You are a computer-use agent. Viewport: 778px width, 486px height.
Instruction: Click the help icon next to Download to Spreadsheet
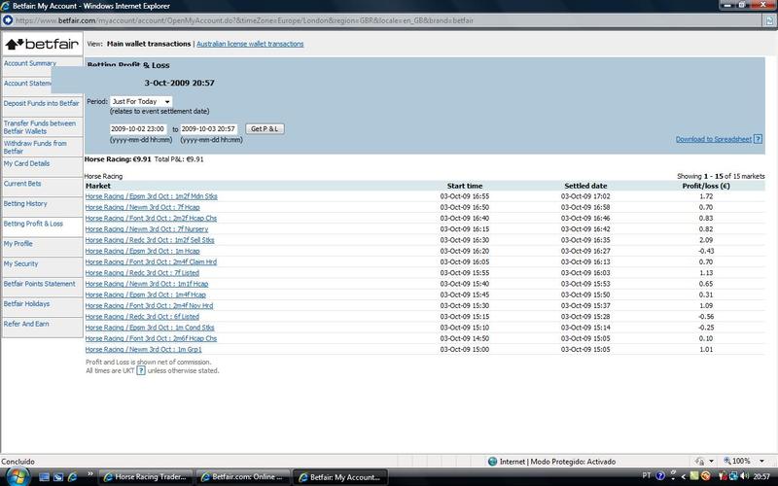[759, 139]
